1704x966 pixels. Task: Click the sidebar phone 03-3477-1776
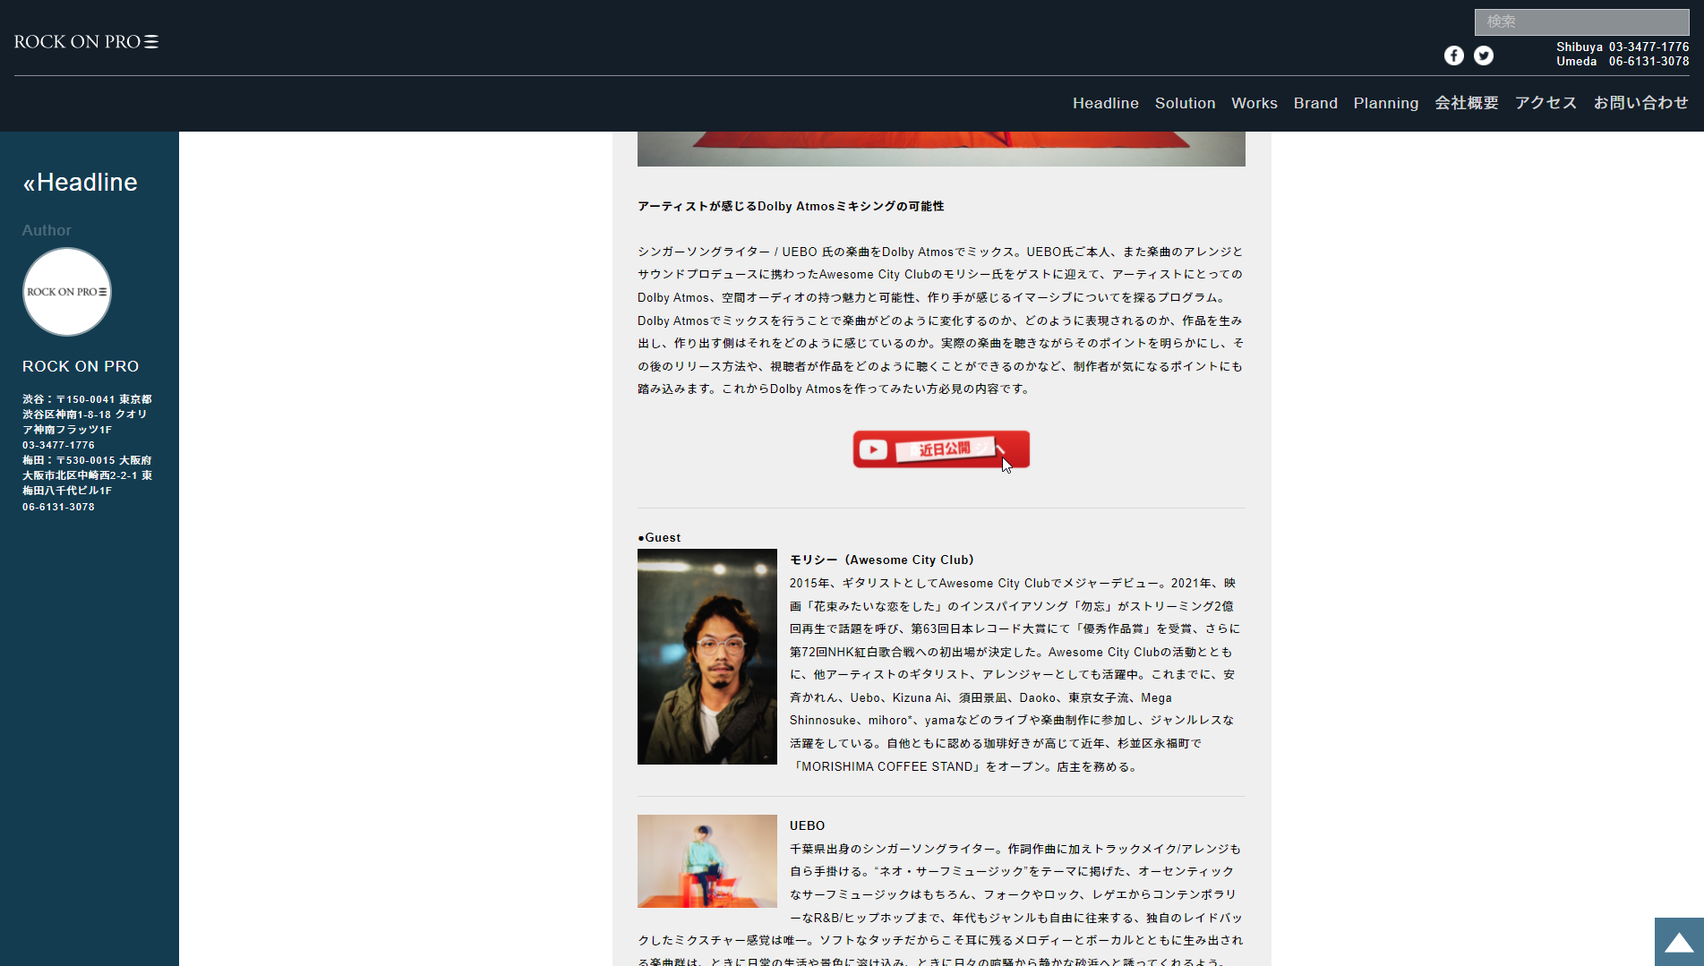58,445
